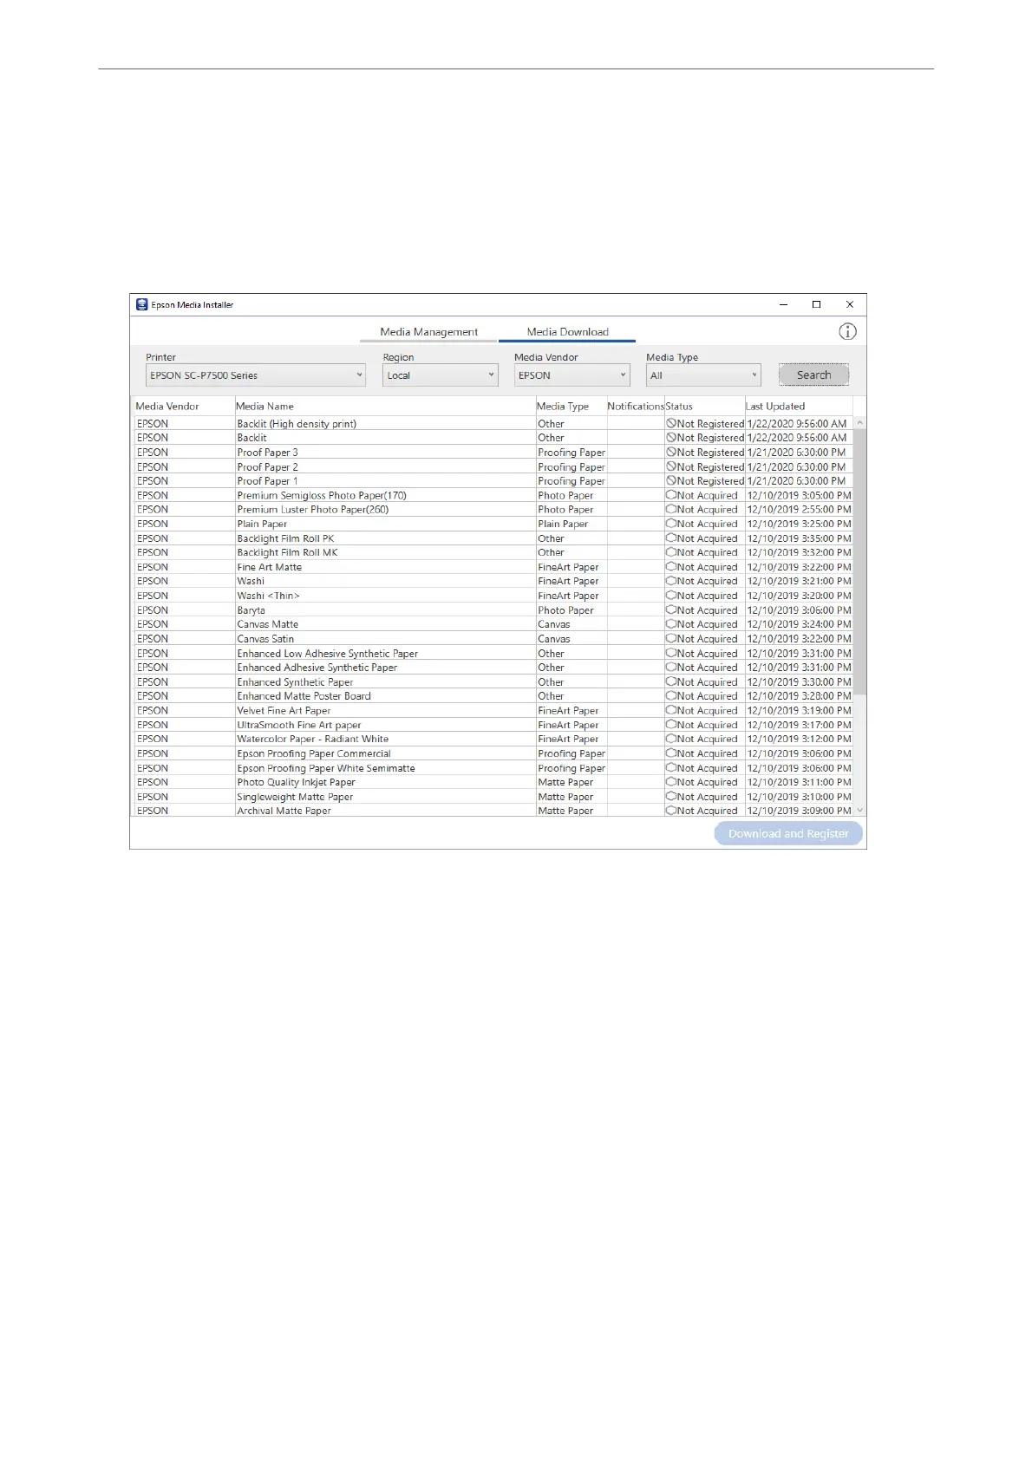This screenshot has width=1032, height=1460.
Task: Select Premium Semigloss Photo Paper(170)
Action: point(322,495)
